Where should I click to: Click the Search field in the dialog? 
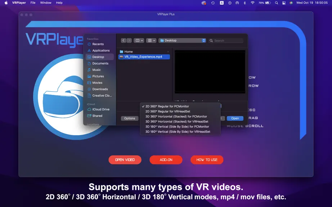coord(226,41)
